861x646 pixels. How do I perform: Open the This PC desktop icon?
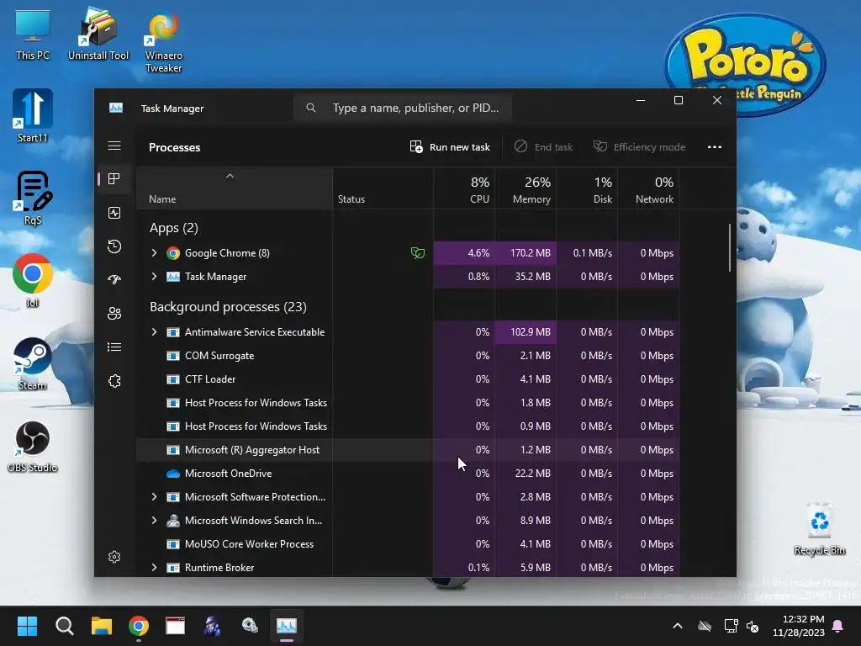[33, 35]
